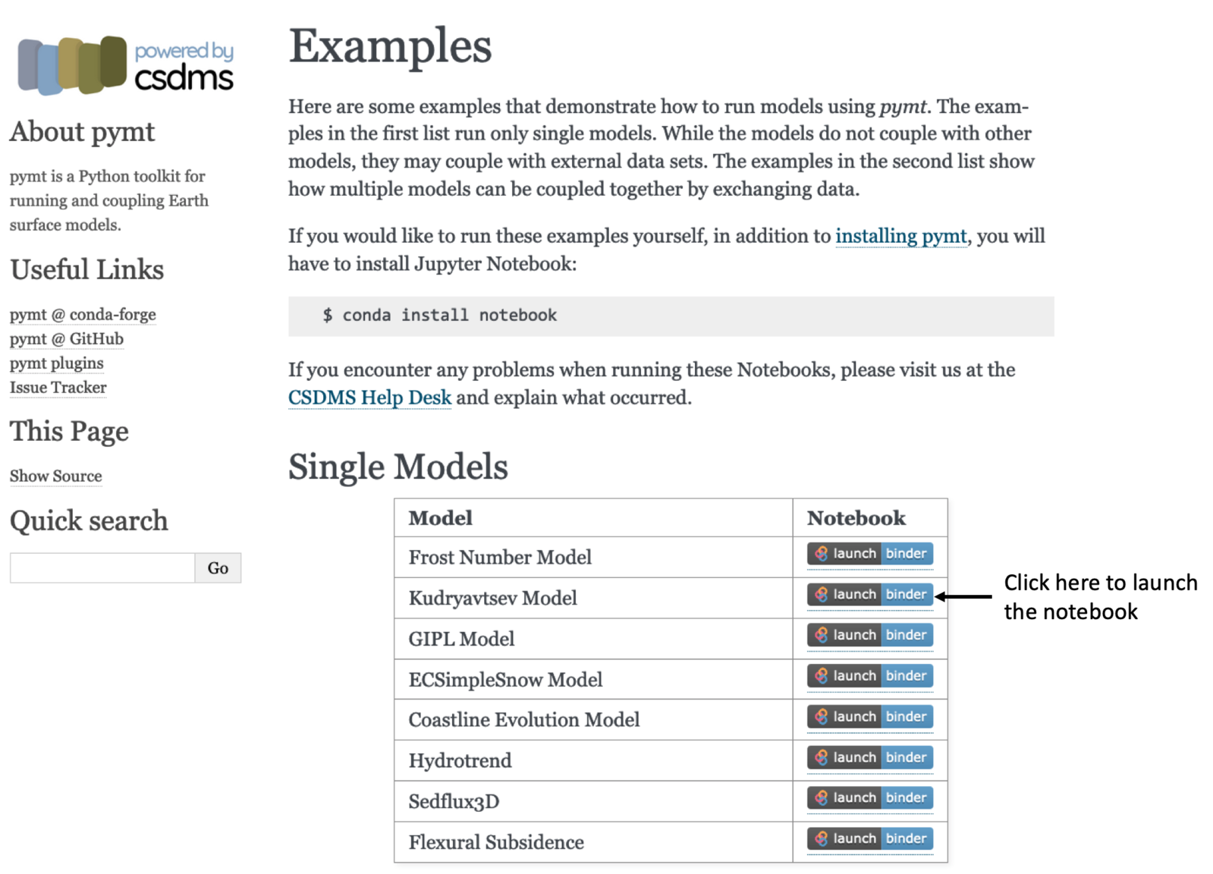
Task: Open the installing pymt link
Action: (x=900, y=236)
